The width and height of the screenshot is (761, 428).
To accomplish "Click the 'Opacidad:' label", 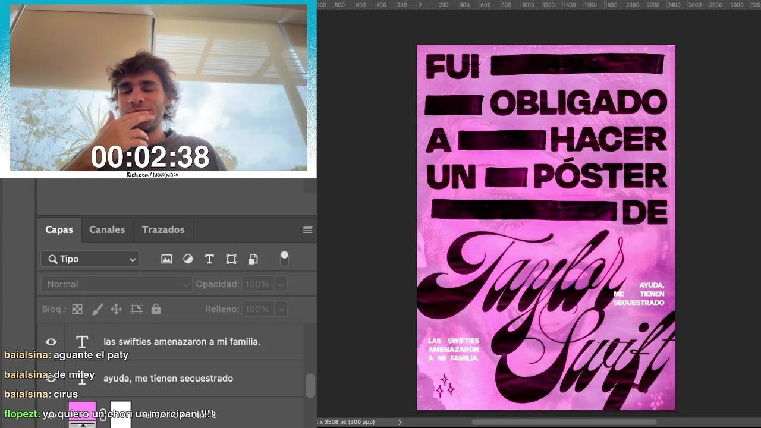I will tap(218, 284).
